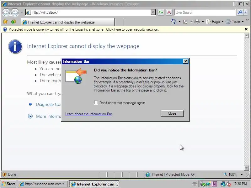
Task: Open the Favorites Center star icon
Action: (x=5, y=21)
